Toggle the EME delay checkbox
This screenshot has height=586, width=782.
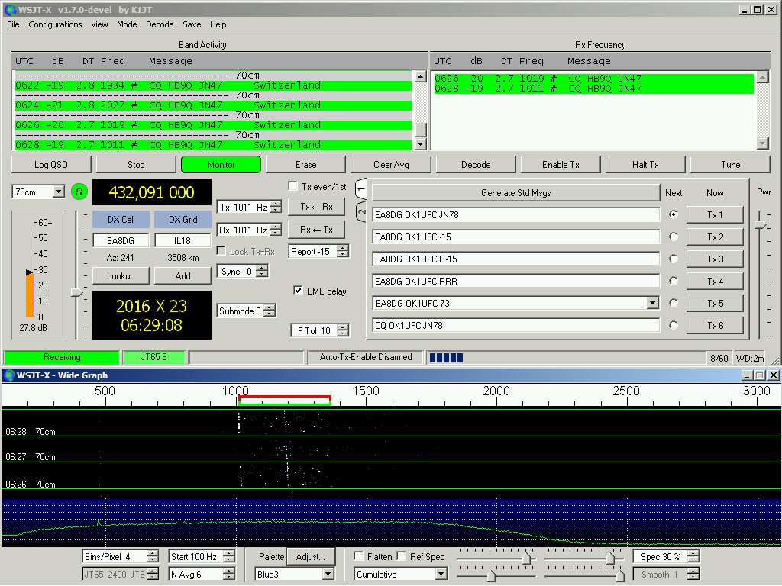[298, 291]
